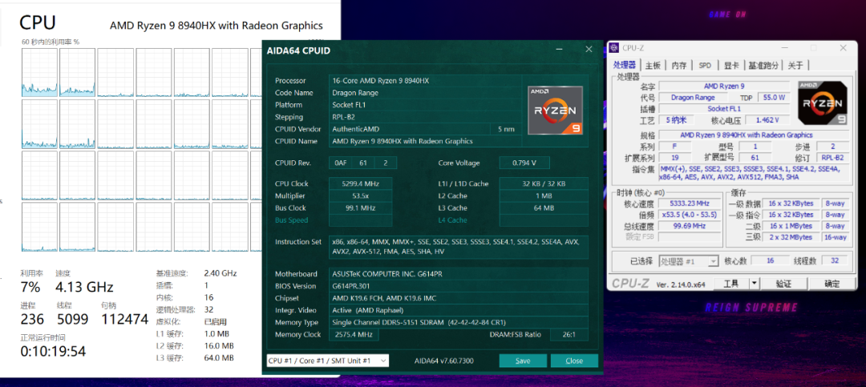Click the DRAM:FSB Ratio value 26:1
Screen dimensions: 866x387
569,335
